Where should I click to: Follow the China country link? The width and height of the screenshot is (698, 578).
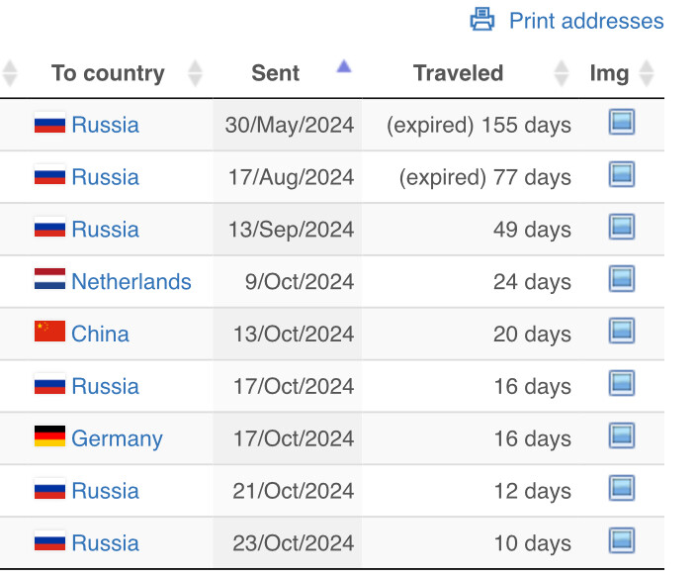(x=100, y=334)
